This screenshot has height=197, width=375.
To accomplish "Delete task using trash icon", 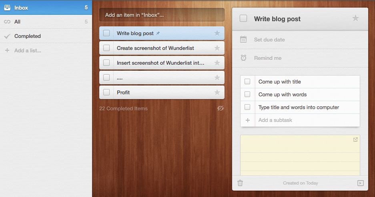I will tap(240, 183).
